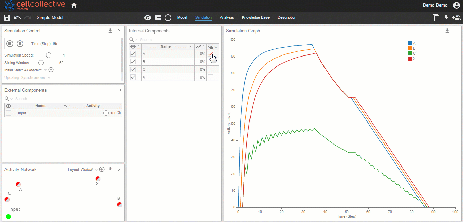Switch to the Analysis tab
463x222 pixels.
pyautogui.click(x=227, y=18)
